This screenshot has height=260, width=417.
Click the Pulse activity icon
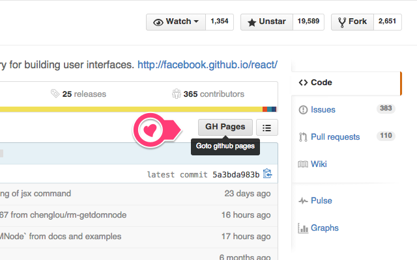[x=303, y=201]
